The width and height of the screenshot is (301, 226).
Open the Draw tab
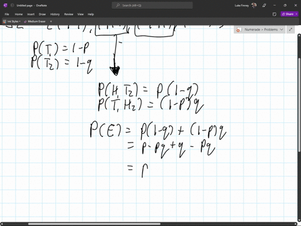coord(42,14)
